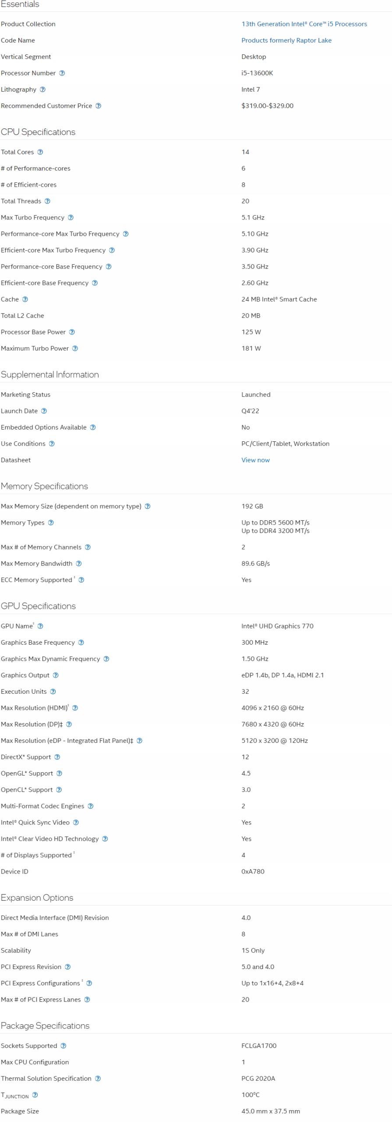Show Intel Quick Sync Video help
Image resolution: width=392 pixels, height=1122 pixels.
click(x=76, y=822)
